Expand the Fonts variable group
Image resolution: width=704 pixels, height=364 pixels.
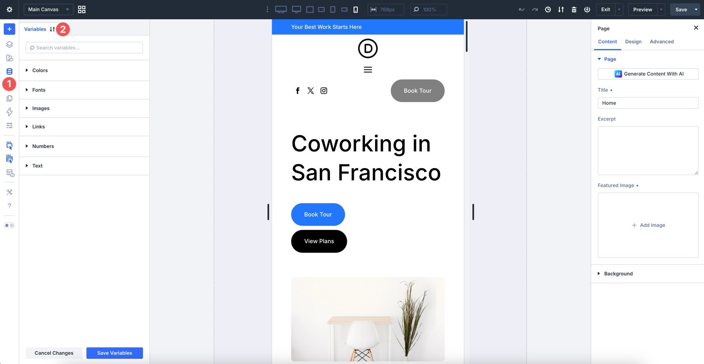pos(84,90)
